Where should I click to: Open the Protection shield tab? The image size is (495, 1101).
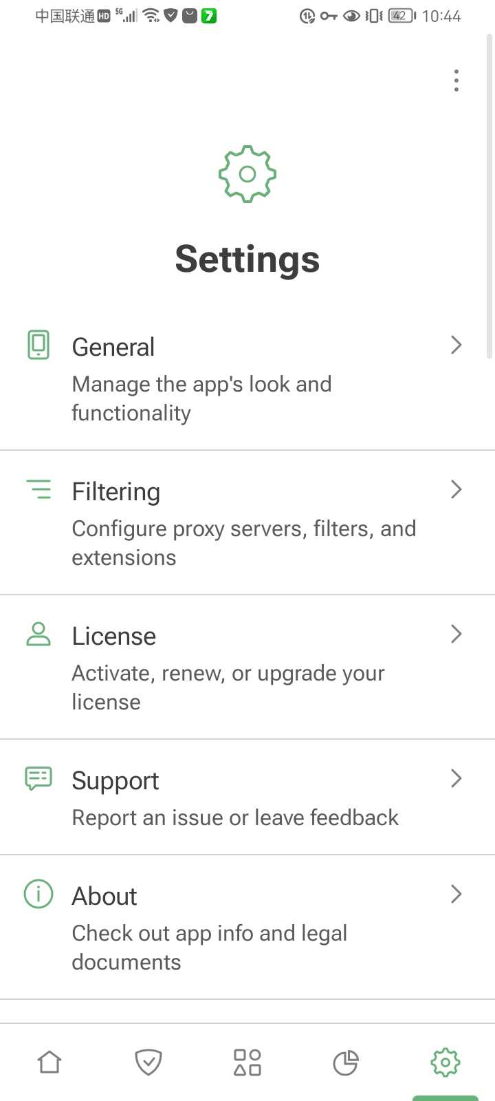[x=148, y=1062]
